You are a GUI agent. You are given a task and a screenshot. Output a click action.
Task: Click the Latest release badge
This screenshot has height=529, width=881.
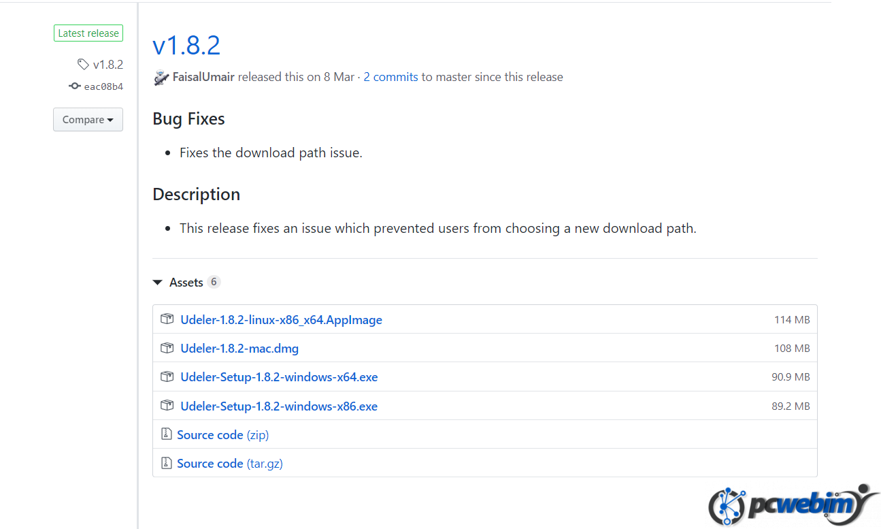pos(88,33)
